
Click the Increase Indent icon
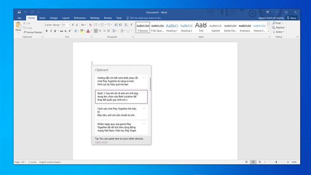[120, 25]
